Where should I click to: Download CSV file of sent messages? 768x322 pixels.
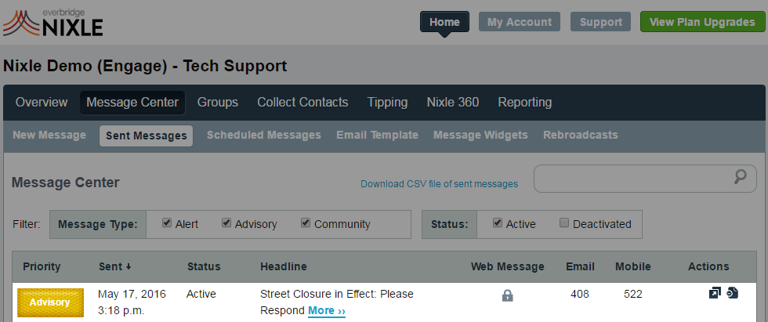(x=439, y=184)
